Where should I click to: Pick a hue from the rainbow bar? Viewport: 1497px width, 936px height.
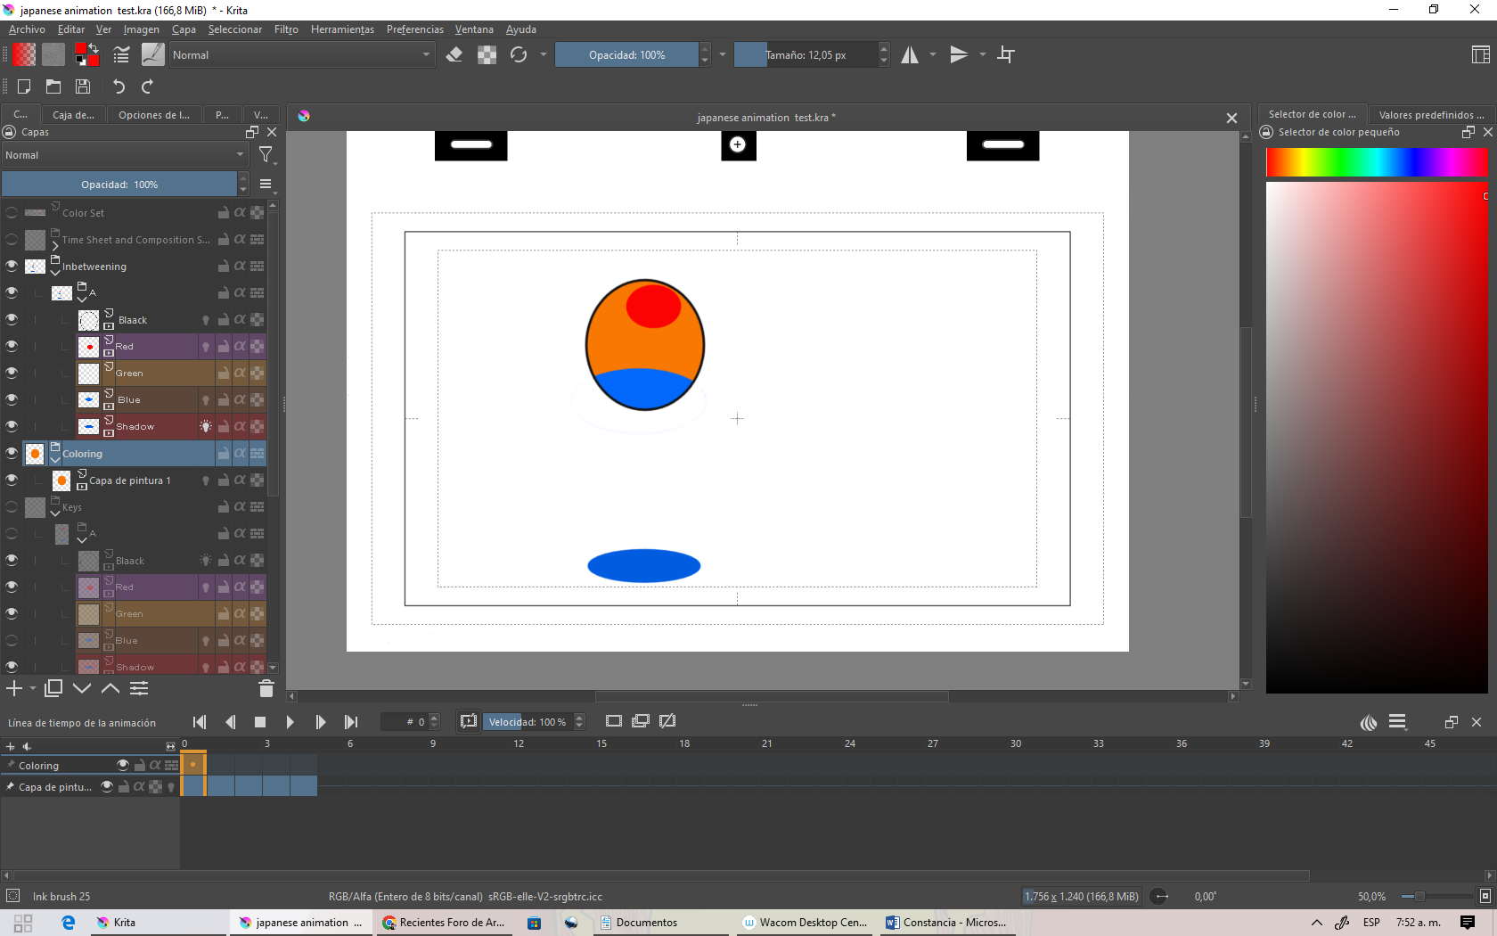tap(1376, 162)
